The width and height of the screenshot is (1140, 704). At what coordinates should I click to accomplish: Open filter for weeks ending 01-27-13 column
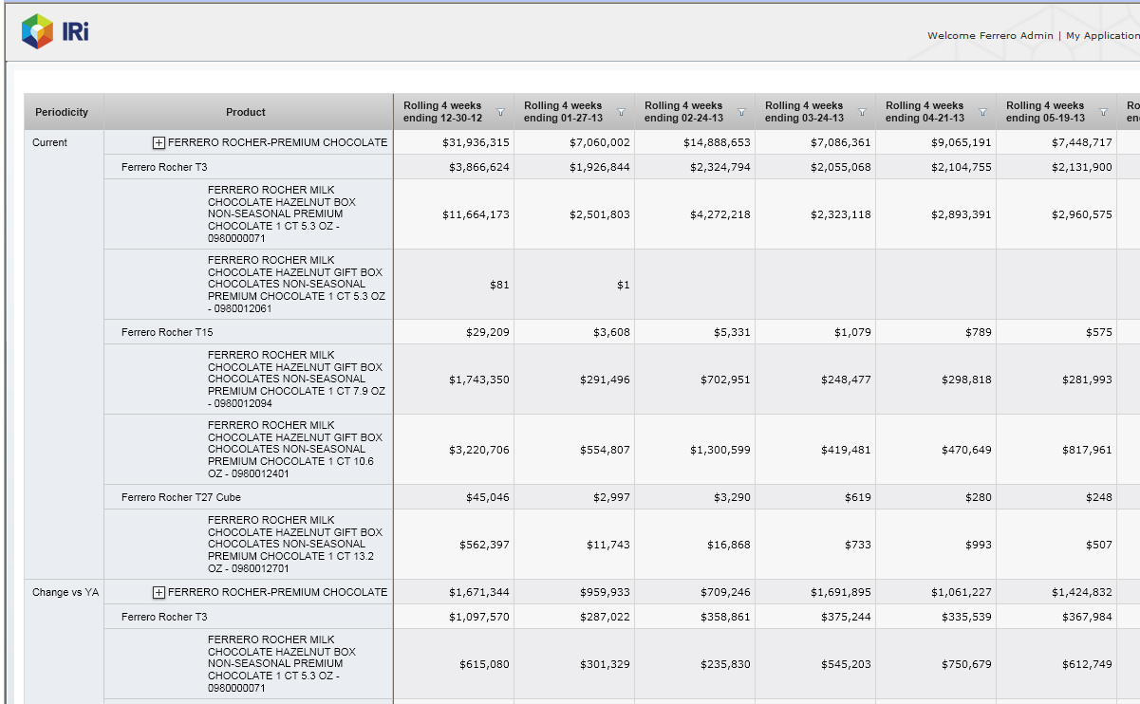coord(621,112)
